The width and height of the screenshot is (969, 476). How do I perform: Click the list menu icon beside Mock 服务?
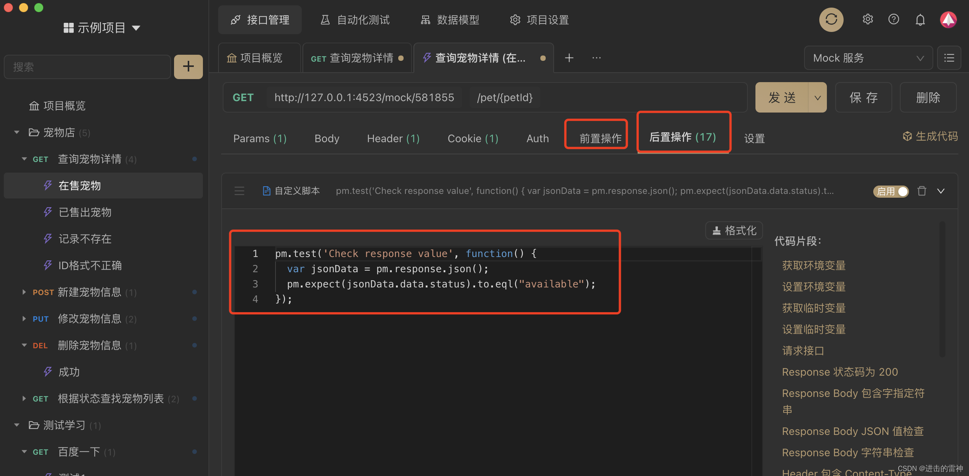pos(949,58)
